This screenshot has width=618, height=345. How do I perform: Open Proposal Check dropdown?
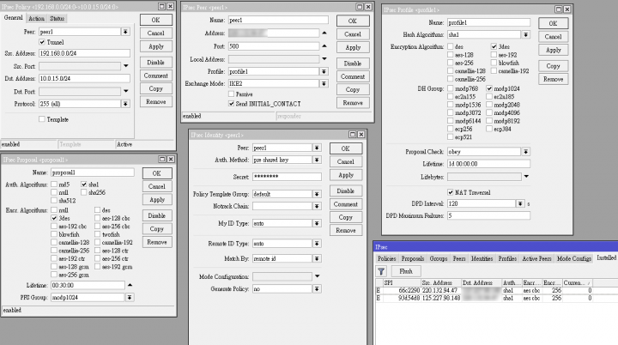526,152
